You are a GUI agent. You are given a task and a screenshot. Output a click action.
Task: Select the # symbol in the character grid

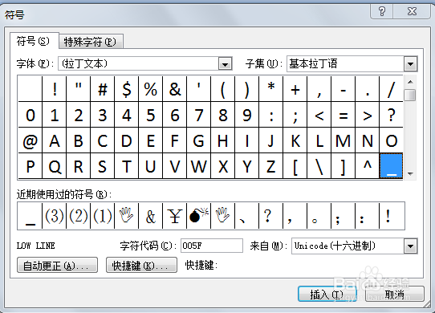103,89
